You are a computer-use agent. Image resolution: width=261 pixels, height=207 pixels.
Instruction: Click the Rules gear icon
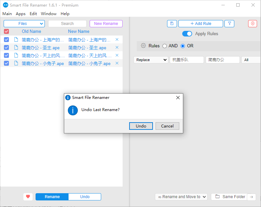point(143,46)
